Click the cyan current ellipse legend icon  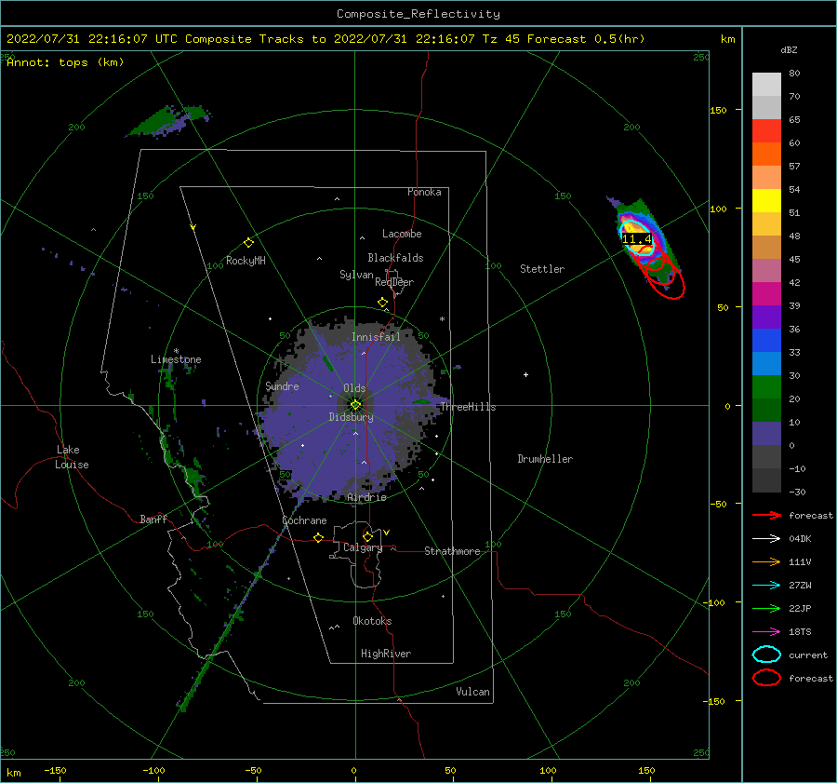point(766,655)
